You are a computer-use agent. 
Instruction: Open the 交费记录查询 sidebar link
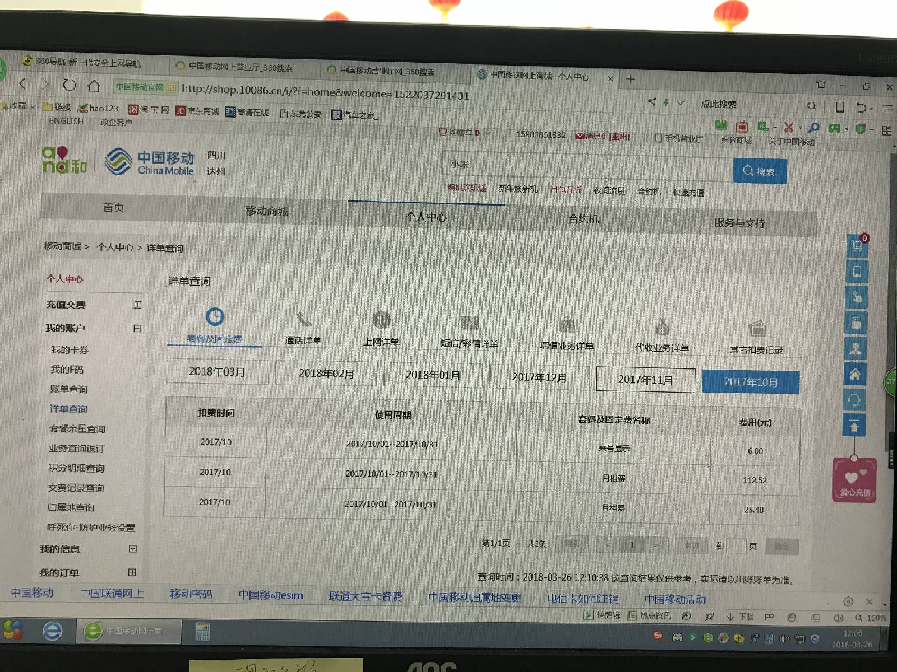tap(76, 488)
